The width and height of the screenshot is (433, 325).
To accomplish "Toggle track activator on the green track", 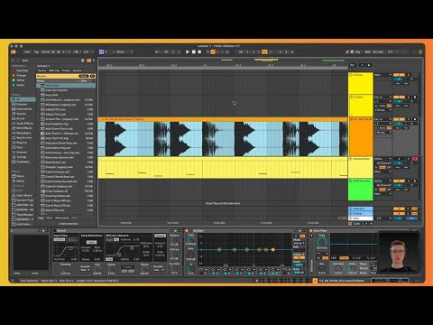I will (x=399, y=181).
